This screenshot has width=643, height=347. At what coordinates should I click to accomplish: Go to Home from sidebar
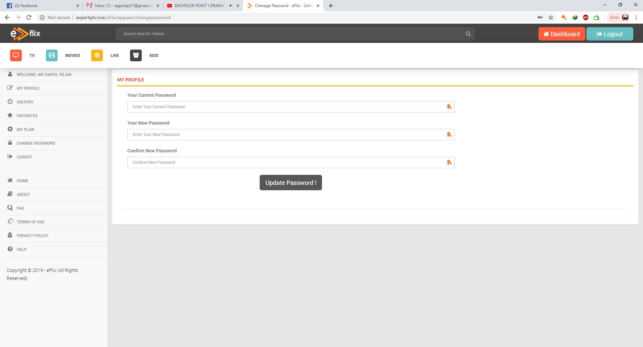tap(22, 181)
